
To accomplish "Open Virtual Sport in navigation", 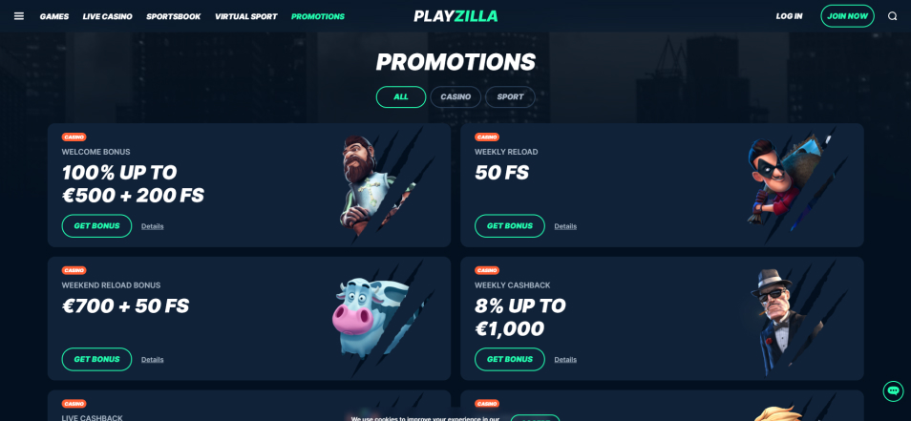I will click(245, 16).
